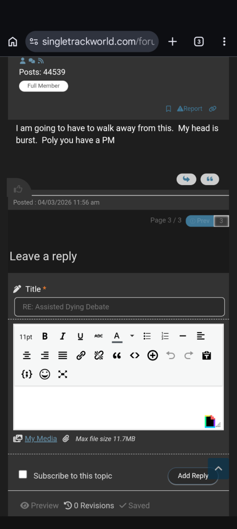Open the browser three-dot menu
The height and width of the screenshot is (529, 237).
tap(224, 42)
